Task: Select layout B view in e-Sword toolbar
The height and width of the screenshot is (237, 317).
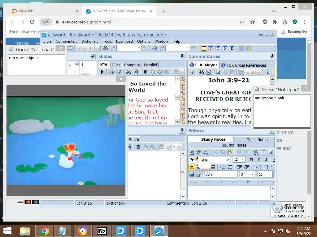Action: tap(211, 48)
